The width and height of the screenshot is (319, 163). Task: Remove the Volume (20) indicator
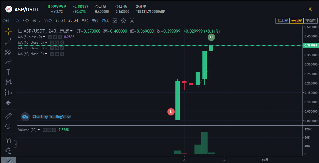[x=54, y=130]
